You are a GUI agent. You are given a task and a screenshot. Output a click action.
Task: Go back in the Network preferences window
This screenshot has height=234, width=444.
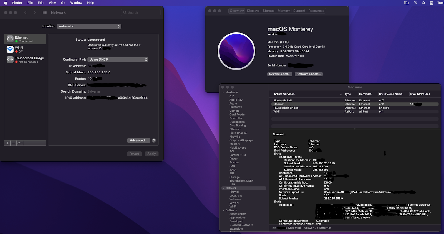click(26, 12)
